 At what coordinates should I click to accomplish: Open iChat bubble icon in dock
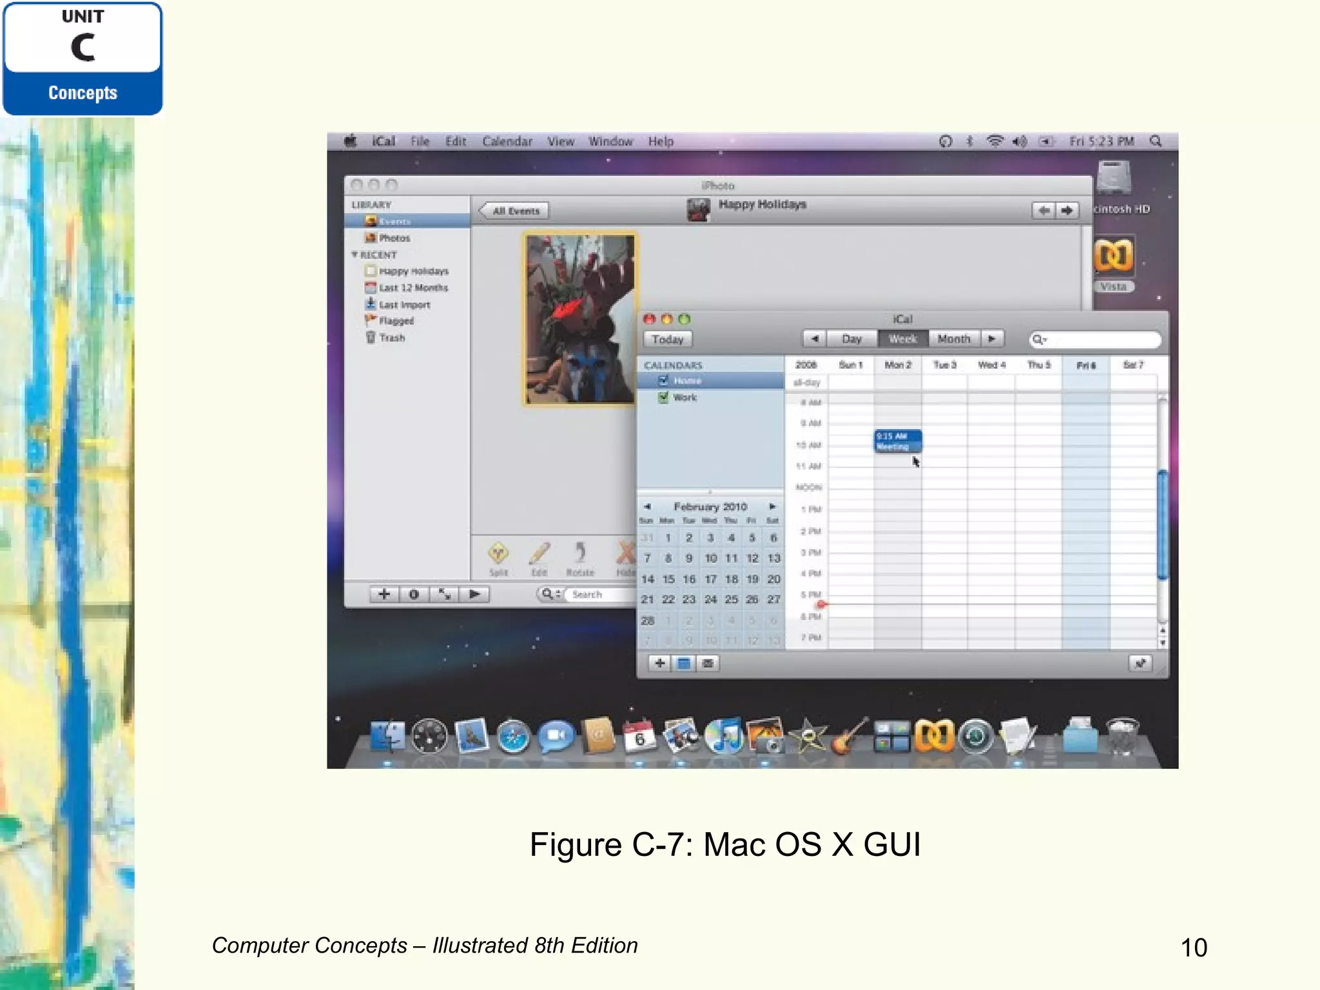[556, 736]
